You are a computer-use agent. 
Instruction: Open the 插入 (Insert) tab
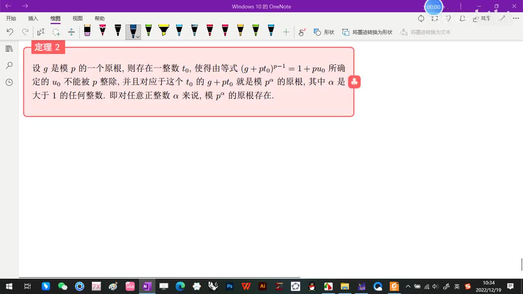pyautogui.click(x=33, y=18)
